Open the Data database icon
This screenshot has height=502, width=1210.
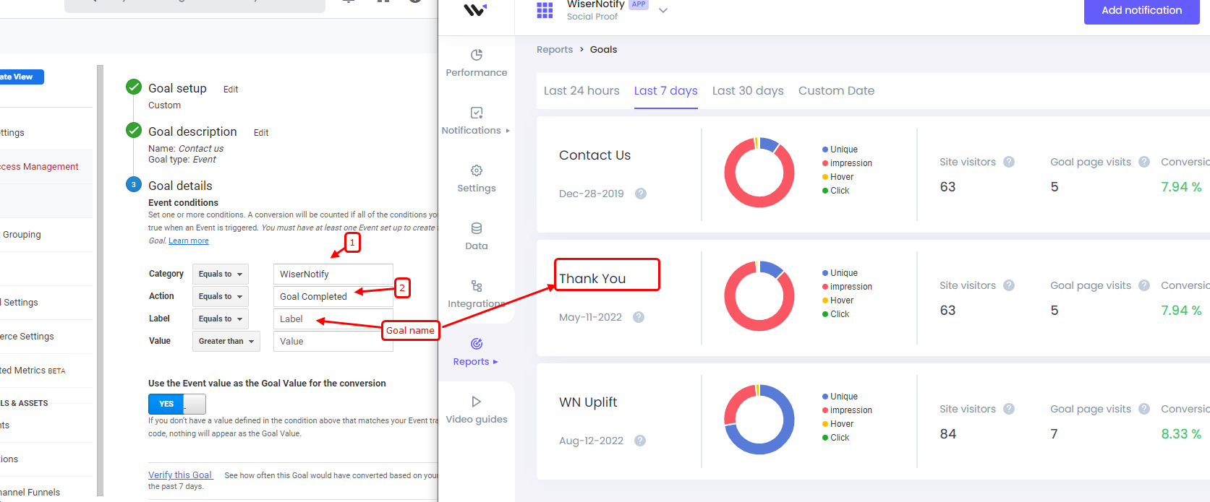[x=477, y=228]
